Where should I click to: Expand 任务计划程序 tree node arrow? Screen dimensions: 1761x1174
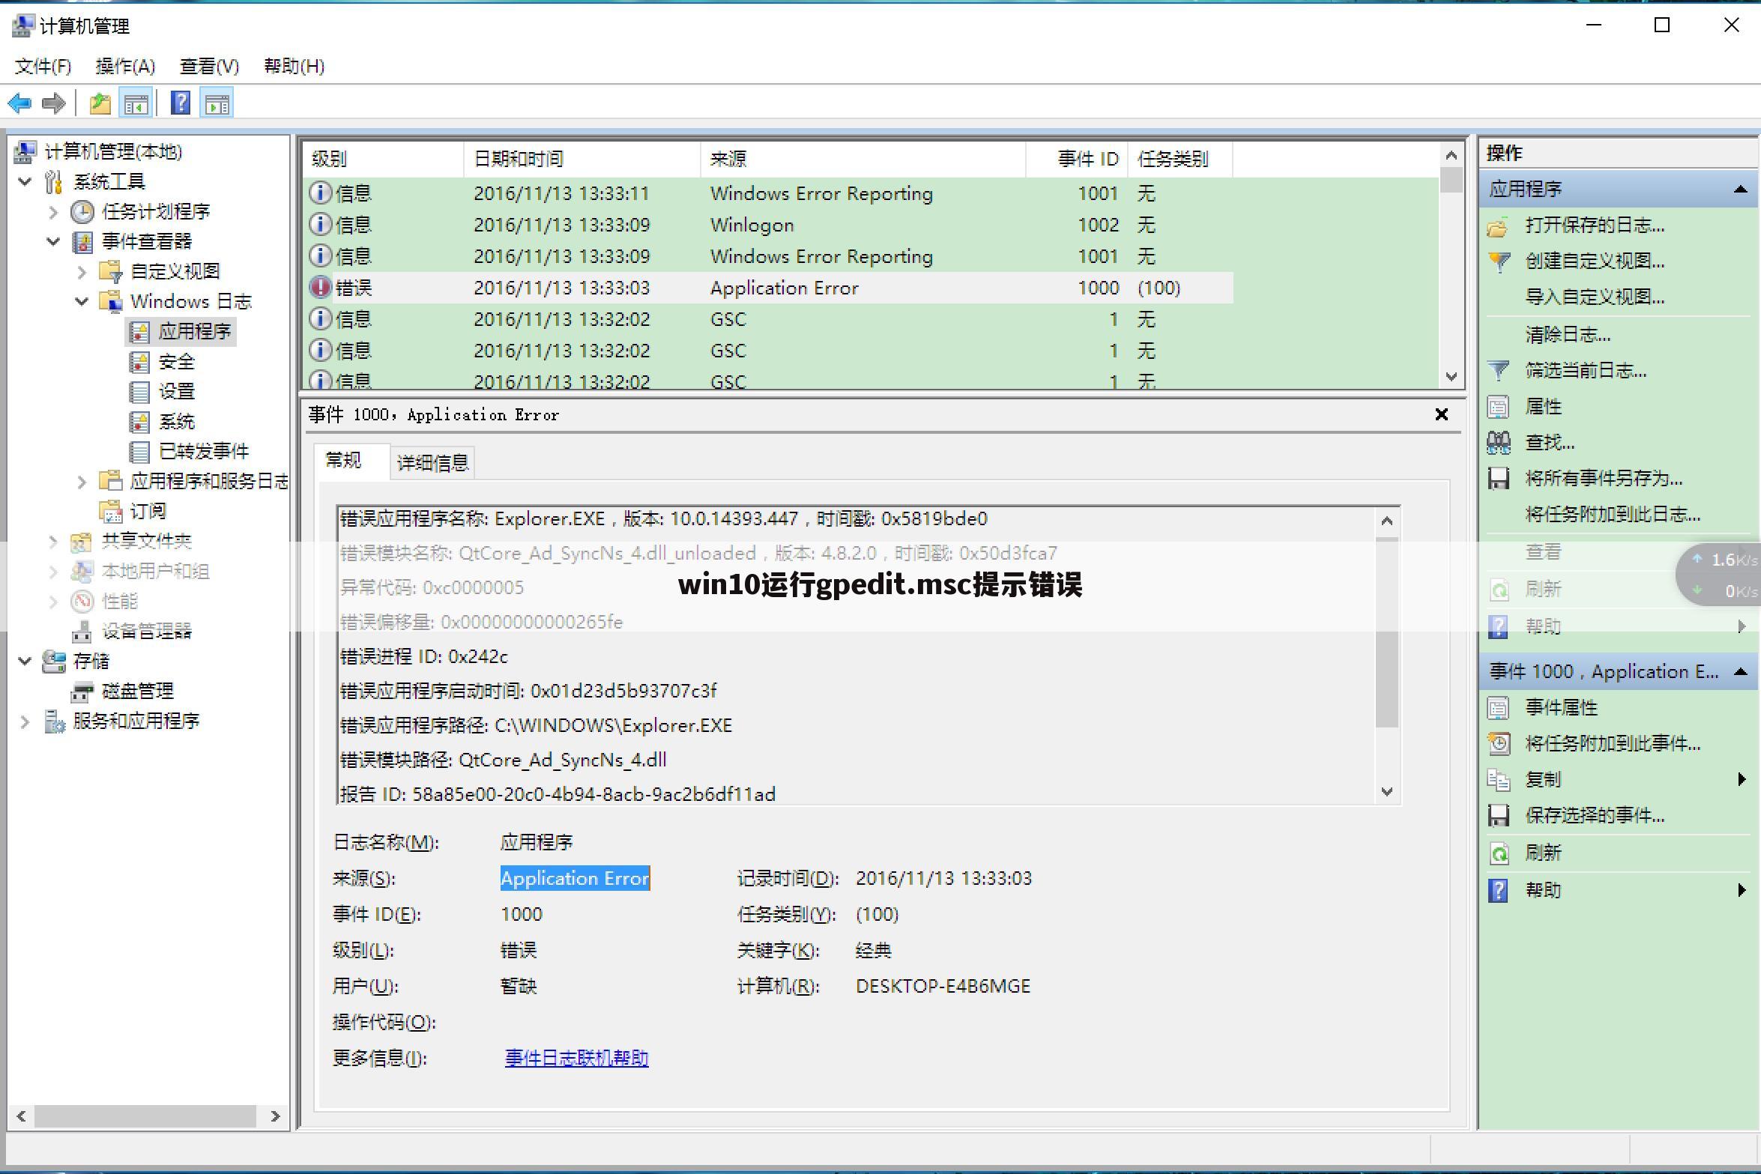(53, 212)
